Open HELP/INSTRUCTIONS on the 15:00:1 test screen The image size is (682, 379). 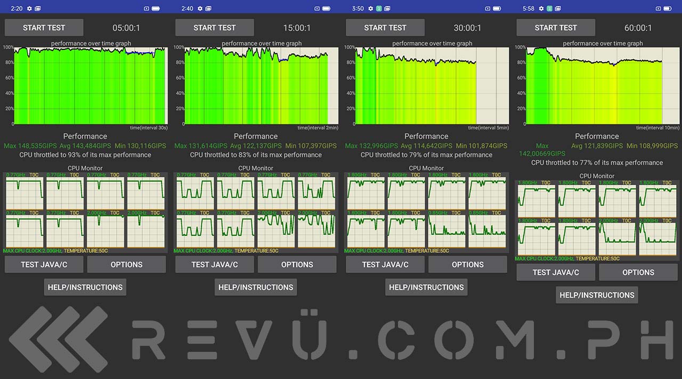tap(256, 287)
